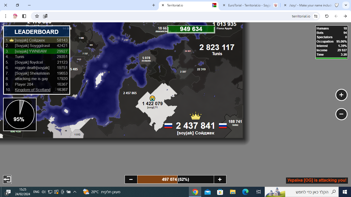Open Task View on the taskbar
Viewport: 351px width, 197px height.
pos(259,192)
